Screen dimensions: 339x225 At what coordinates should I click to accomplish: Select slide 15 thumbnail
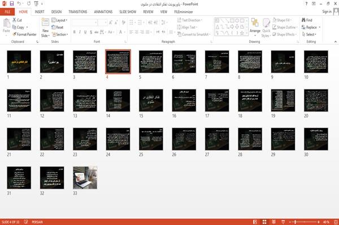click(151, 100)
